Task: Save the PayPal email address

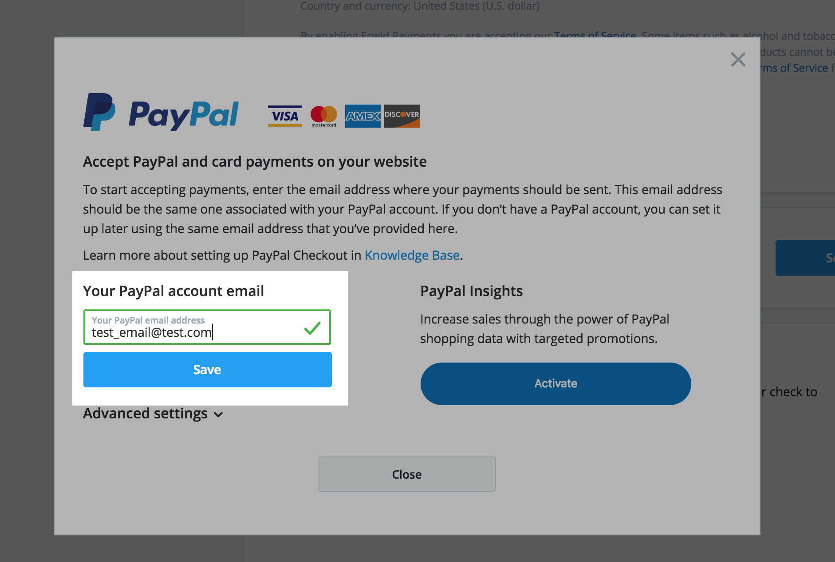Action: coord(208,370)
